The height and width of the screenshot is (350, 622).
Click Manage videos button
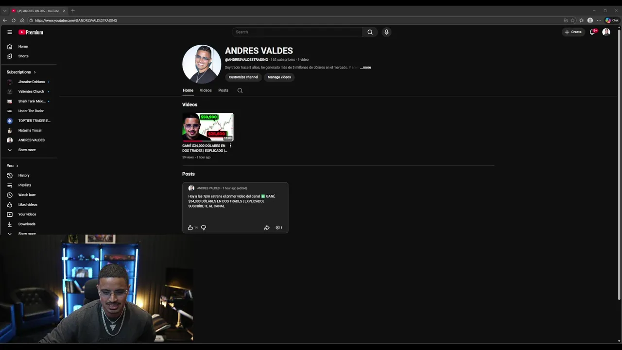(x=279, y=77)
